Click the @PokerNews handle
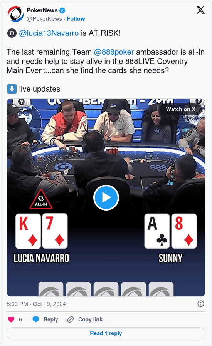The width and height of the screenshot is (212, 346). coord(44,19)
